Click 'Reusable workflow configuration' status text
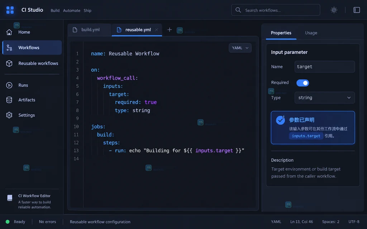The image size is (367, 229). [x=100, y=222]
